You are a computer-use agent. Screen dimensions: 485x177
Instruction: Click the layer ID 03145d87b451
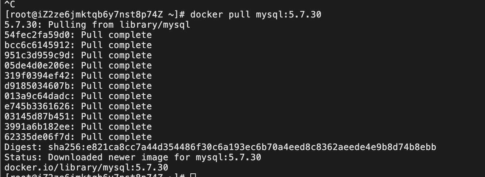tap(38, 117)
